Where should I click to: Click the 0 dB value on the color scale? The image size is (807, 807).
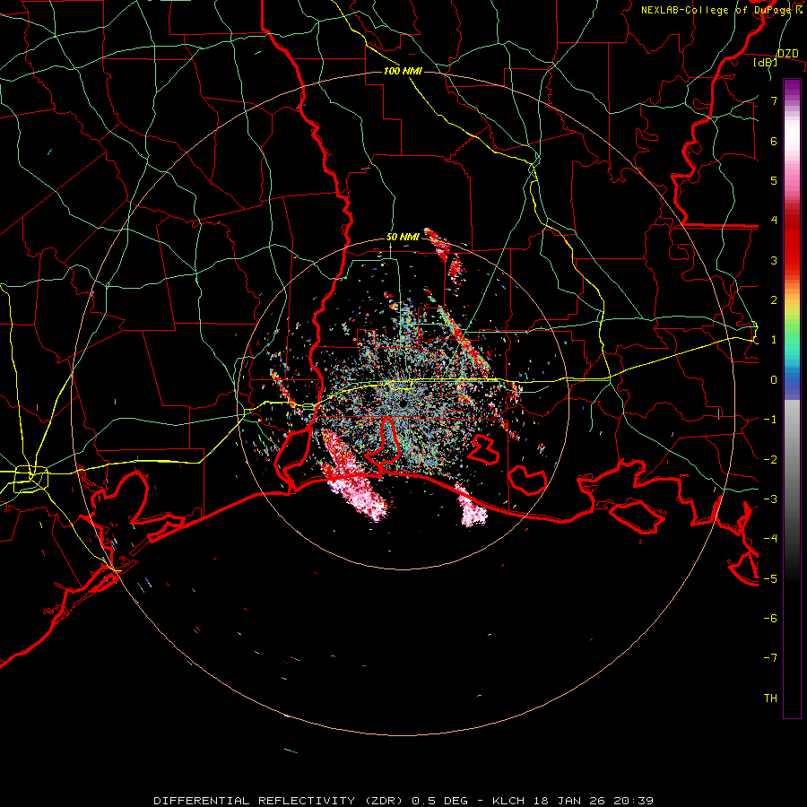click(774, 380)
